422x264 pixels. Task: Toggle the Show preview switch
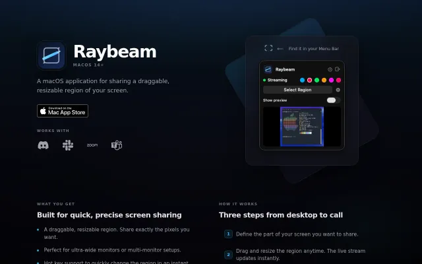click(x=334, y=100)
